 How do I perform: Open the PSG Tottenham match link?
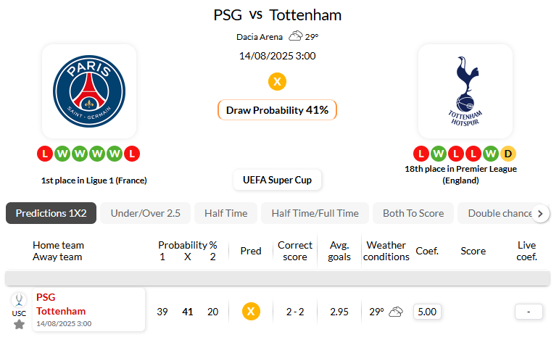click(61, 304)
